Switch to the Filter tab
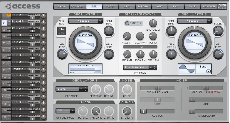 [110, 6]
